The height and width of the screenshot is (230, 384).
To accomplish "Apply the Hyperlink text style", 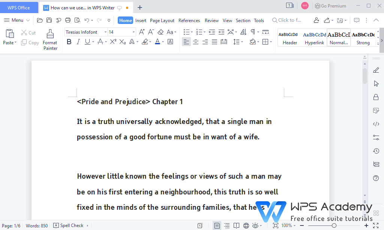I will [314, 38].
